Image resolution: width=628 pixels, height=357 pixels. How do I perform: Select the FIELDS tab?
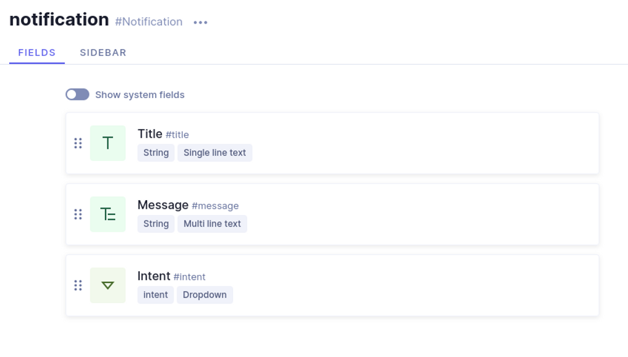37,53
